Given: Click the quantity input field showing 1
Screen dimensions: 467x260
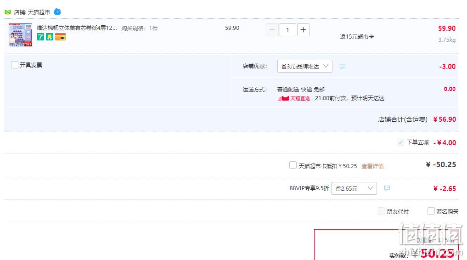Looking at the screenshot, I should (x=288, y=30).
